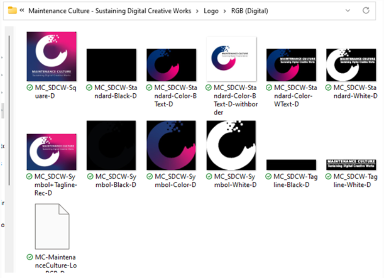Screen dimensions: 384x278
Task: Click sync checkmark beside MC_SDCW-Standard-Color-BText-D
Action: (149, 87)
